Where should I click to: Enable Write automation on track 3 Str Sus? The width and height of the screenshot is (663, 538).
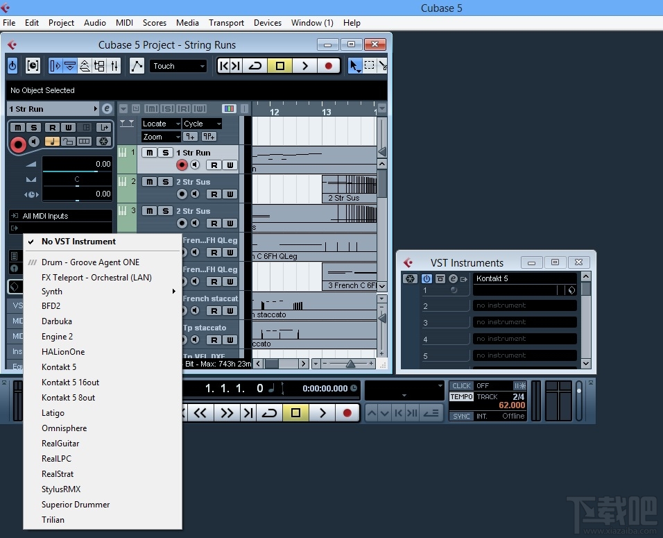click(230, 223)
